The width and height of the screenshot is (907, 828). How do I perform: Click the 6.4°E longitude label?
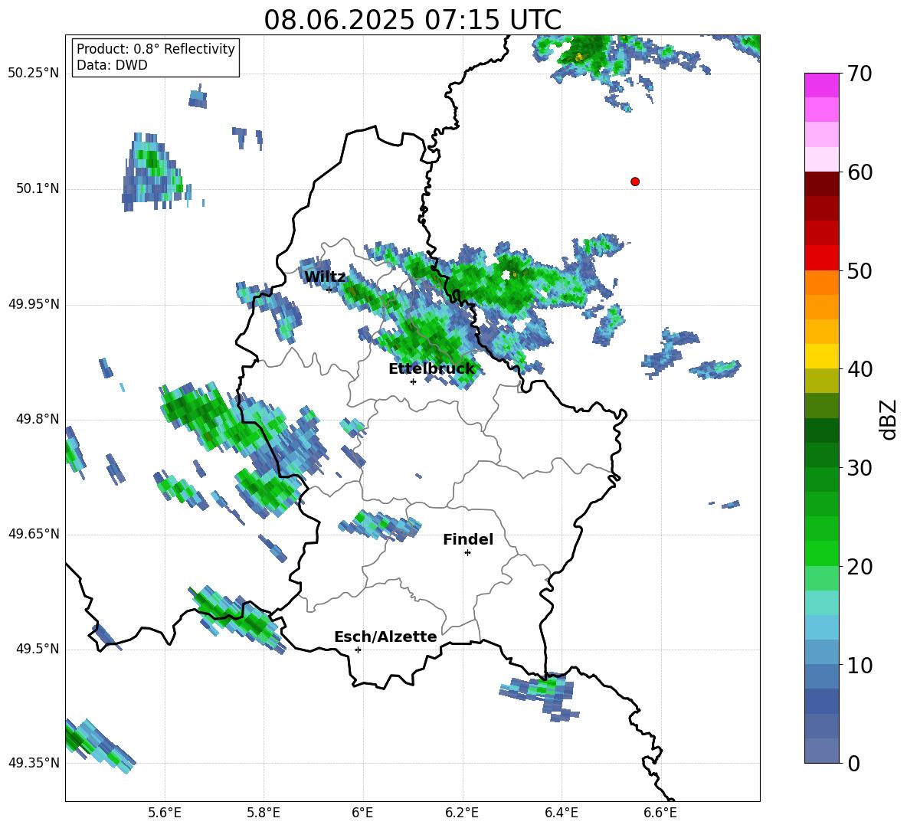(562, 813)
